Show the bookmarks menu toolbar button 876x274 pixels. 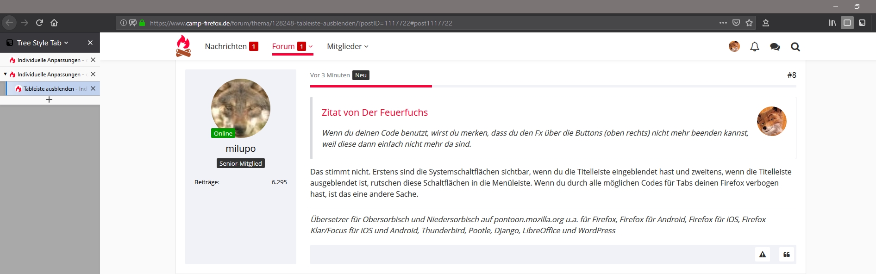click(x=766, y=23)
